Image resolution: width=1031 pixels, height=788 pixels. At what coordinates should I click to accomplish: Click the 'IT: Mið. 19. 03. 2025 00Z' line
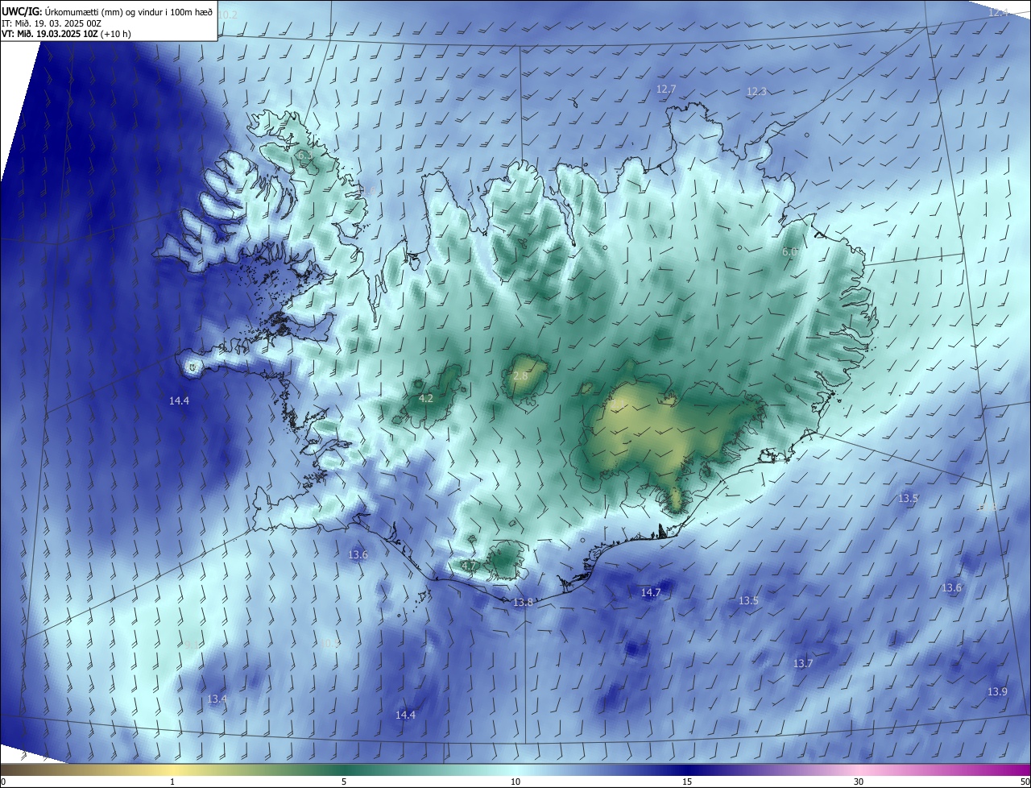pos(52,23)
